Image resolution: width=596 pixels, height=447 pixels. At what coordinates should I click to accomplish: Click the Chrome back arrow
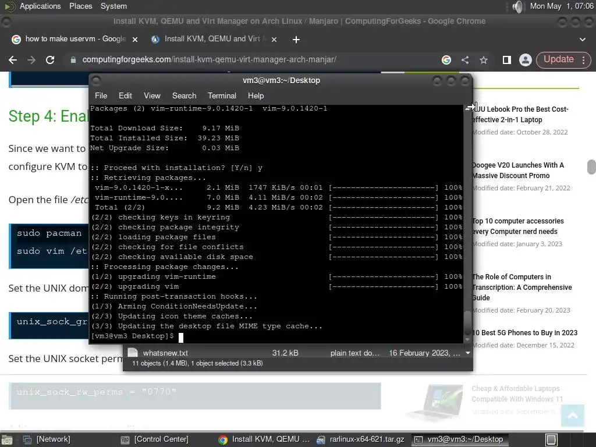pyautogui.click(x=13, y=60)
